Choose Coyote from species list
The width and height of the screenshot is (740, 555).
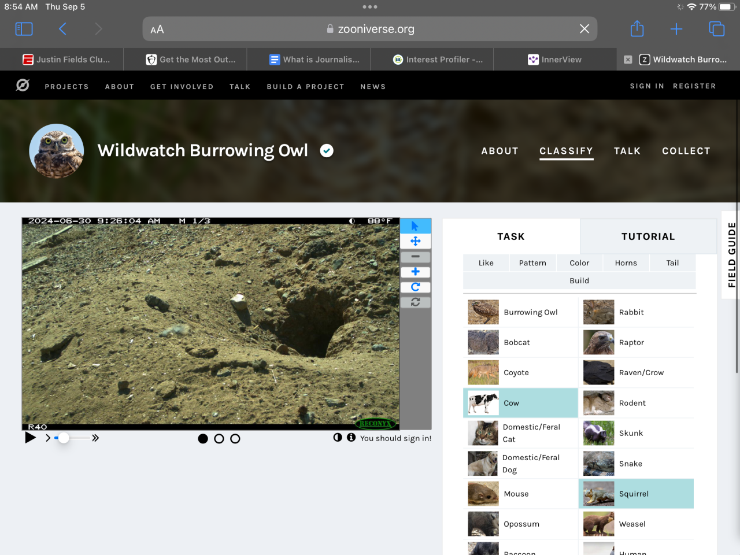pos(521,373)
